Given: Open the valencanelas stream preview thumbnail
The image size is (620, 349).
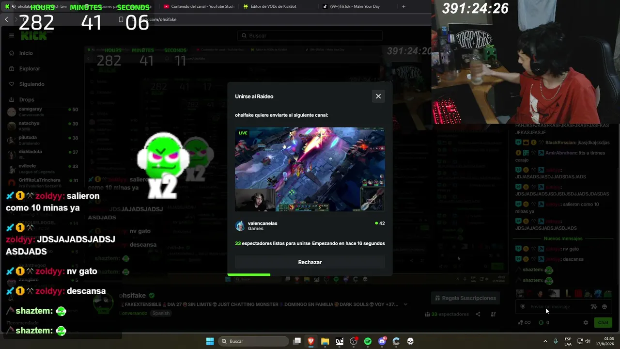Looking at the screenshot, I should [310, 169].
